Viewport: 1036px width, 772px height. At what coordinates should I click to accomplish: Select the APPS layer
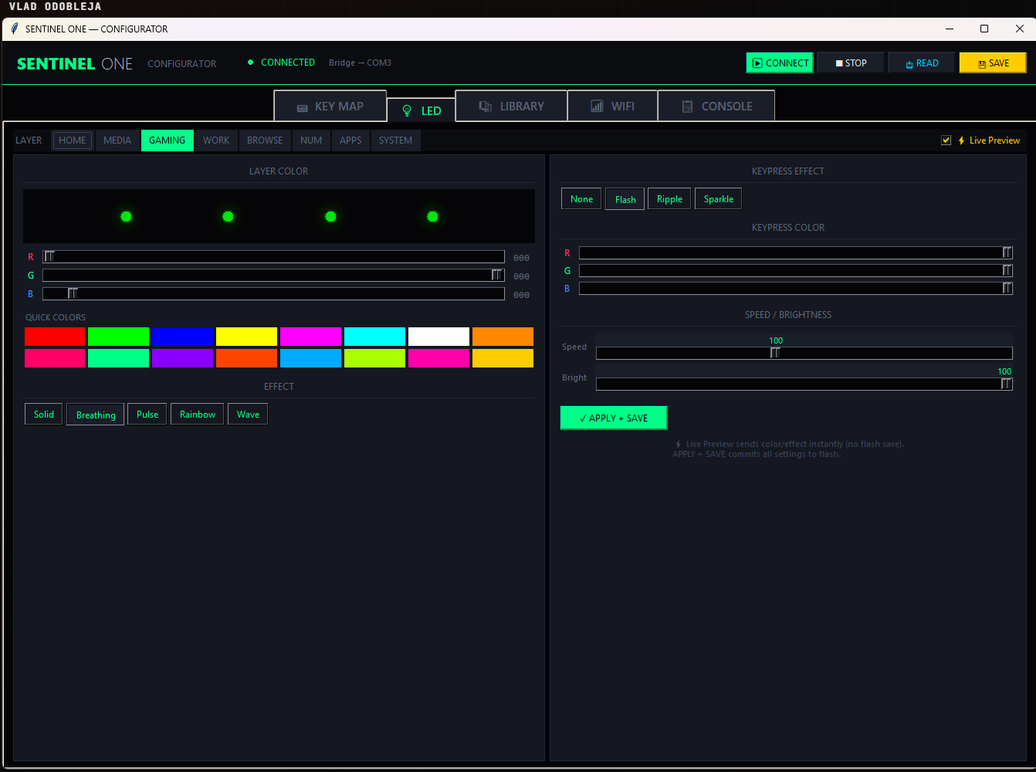coord(350,141)
